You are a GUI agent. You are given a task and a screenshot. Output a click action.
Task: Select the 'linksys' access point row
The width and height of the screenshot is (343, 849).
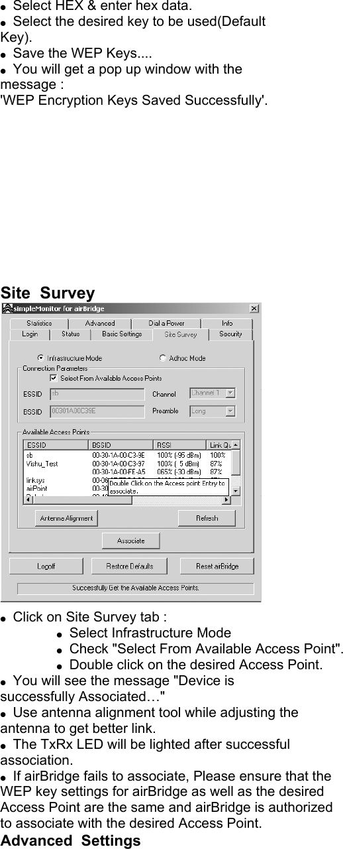point(66,480)
